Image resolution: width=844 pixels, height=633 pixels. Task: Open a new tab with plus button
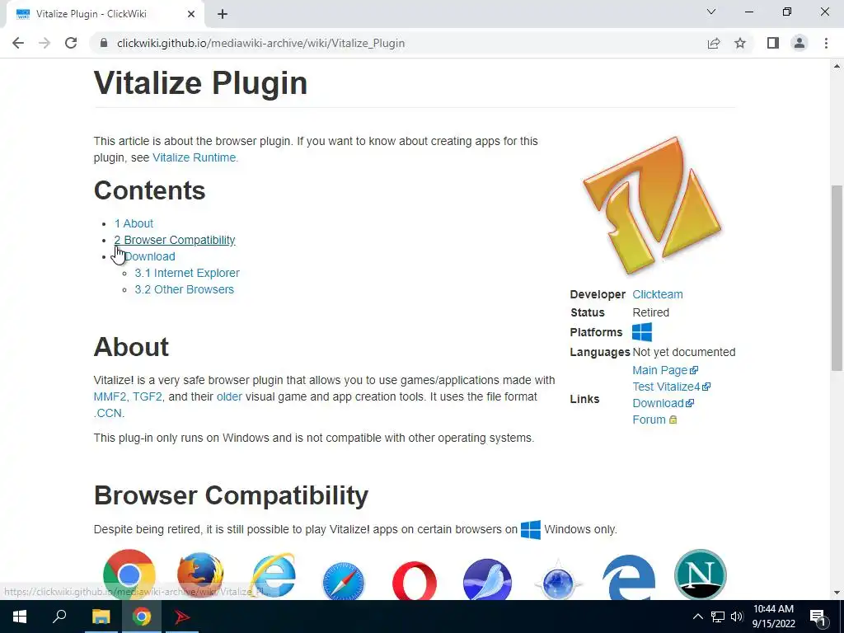coord(223,14)
